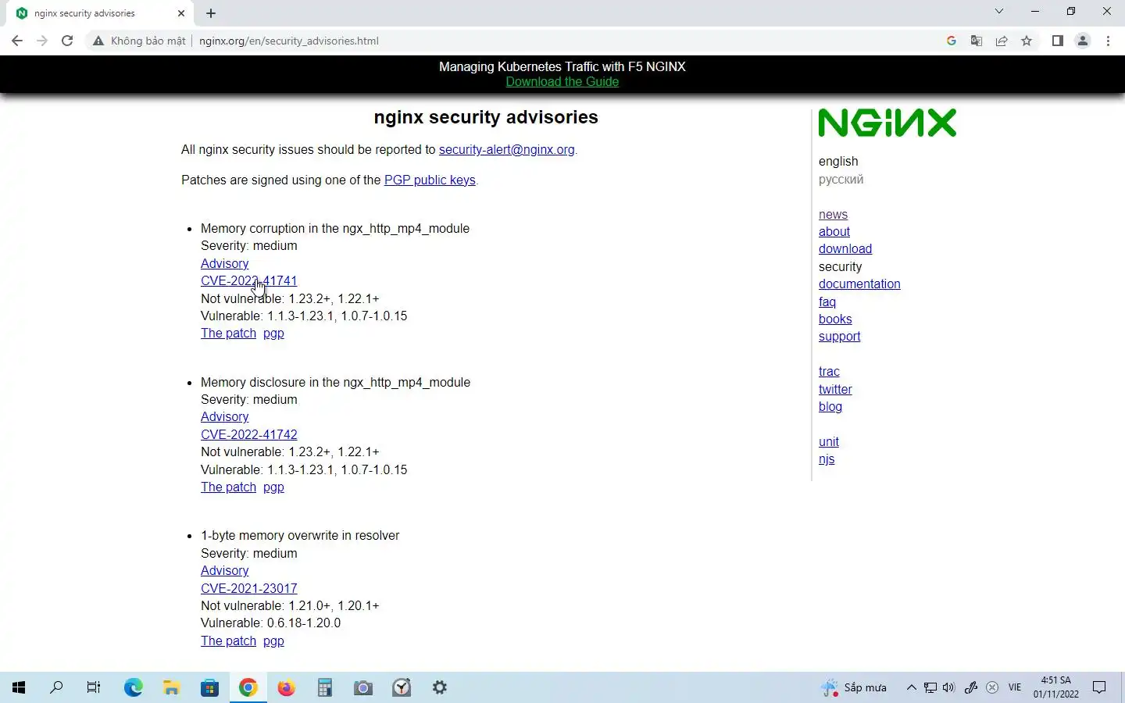The width and height of the screenshot is (1125, 703).
Task: Click the security-alert@nginx.org email link
Action: pos(506,149)
